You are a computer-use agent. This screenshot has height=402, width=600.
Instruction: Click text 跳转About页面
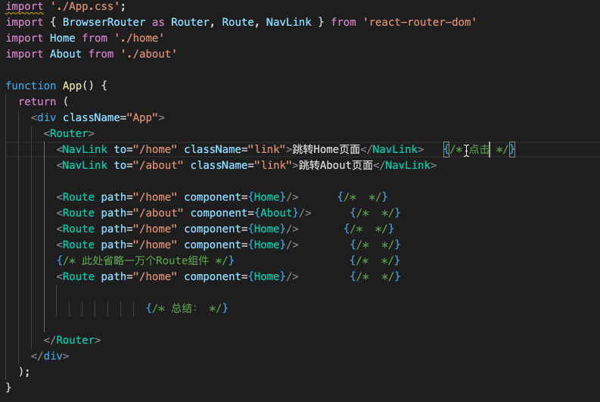click(336, 165)
